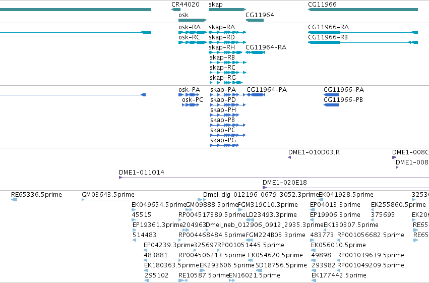Viewport: 429px width, 283px height.
Task: Select the 295102 EST label
Action: pyautogui.click(x=156, y=276)
